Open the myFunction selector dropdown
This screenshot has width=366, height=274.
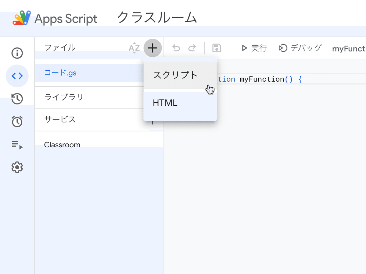349,49
